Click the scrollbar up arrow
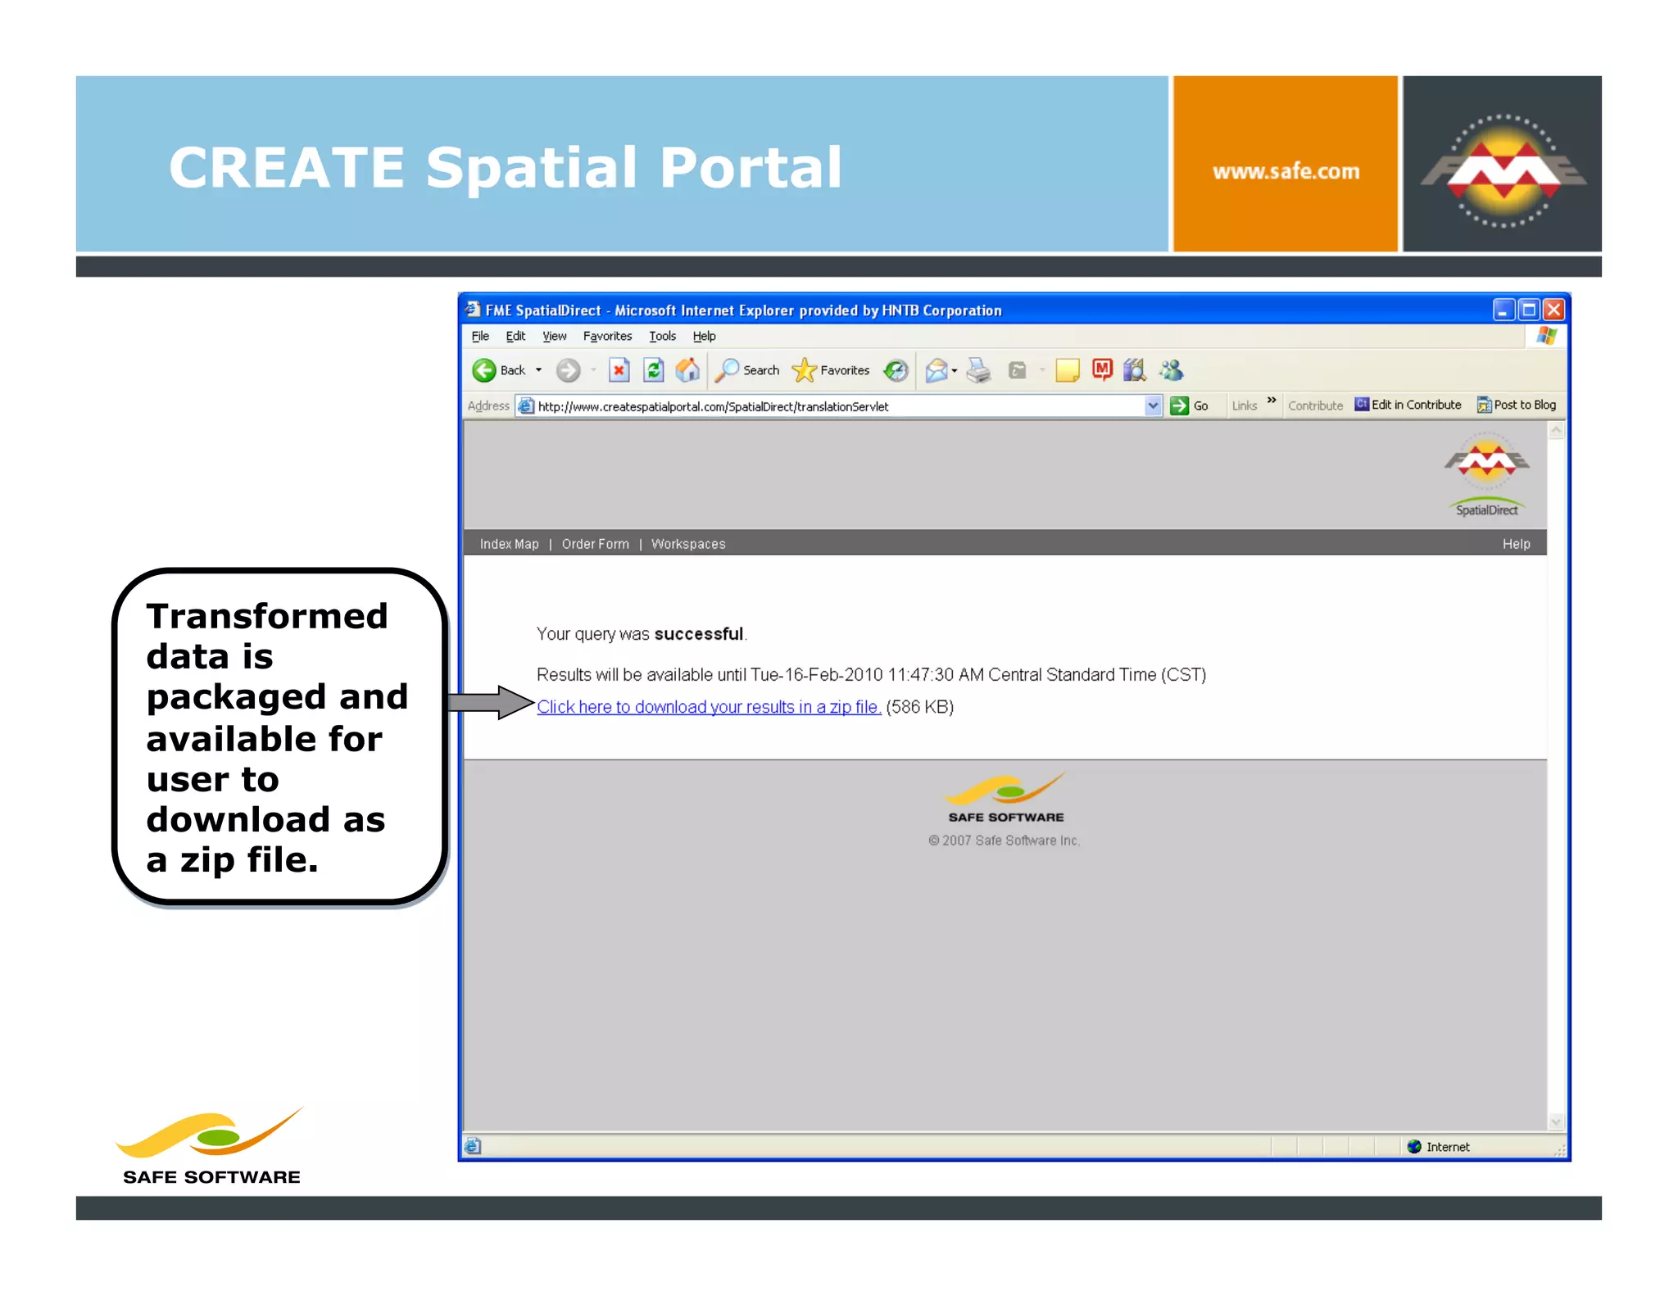Screen dimensions: 1678x1296 click(x=1556, y=431)
